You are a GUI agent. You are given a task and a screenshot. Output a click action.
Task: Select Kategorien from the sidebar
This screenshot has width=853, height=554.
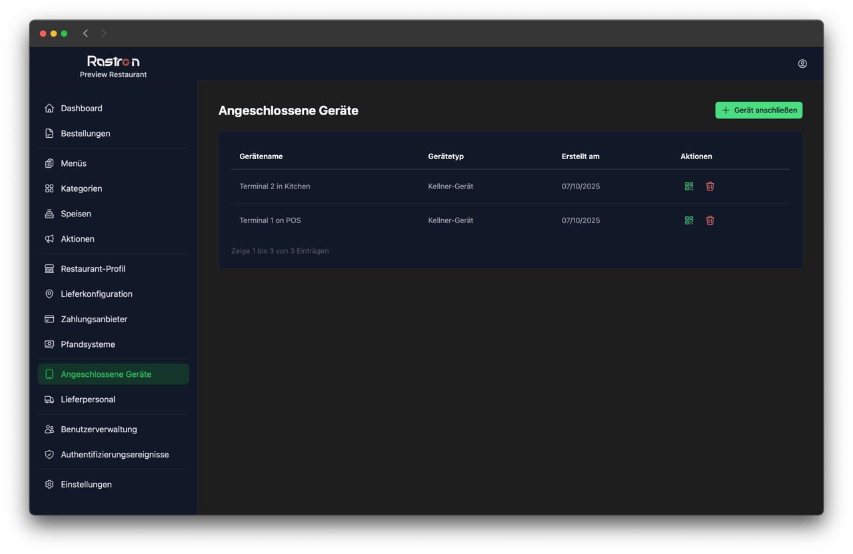point(81,189)
